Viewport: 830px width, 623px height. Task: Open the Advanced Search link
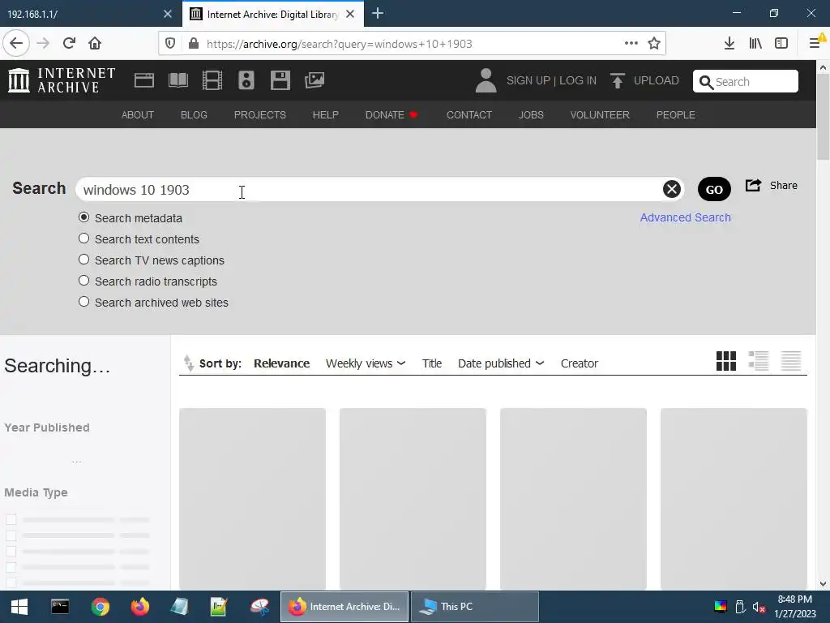(x=685, y=217)
